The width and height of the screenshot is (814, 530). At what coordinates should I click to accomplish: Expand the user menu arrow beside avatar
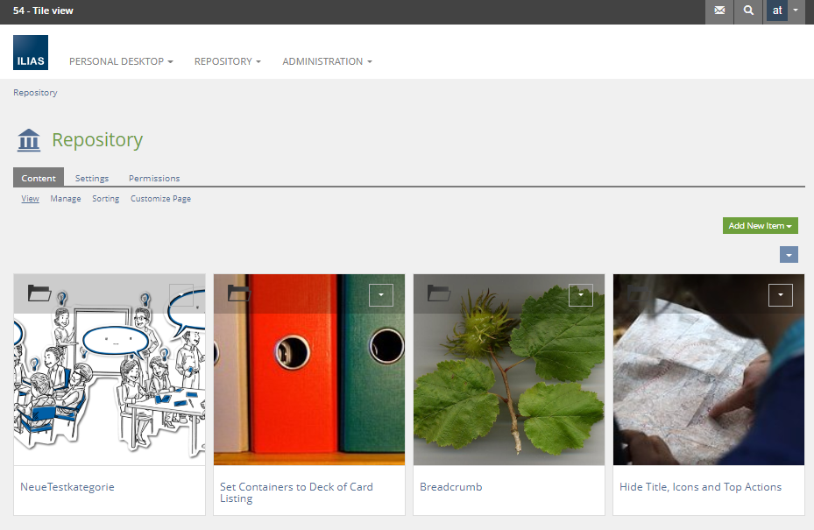click(x=796, y=11)
